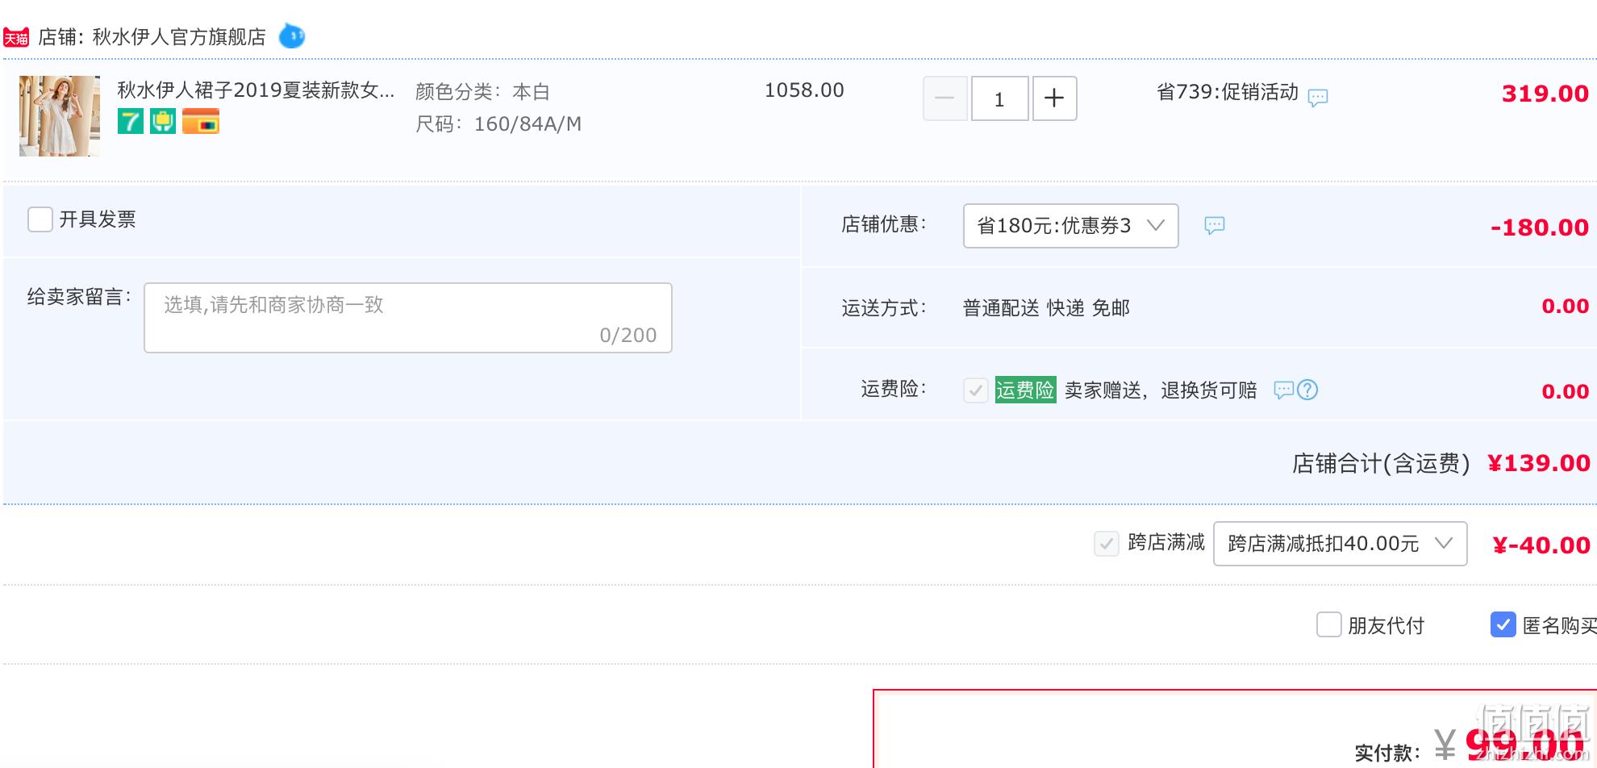1597x768 pixels.
Task: Click the coupon discount amount -180.00
Action: (1540, 227)
